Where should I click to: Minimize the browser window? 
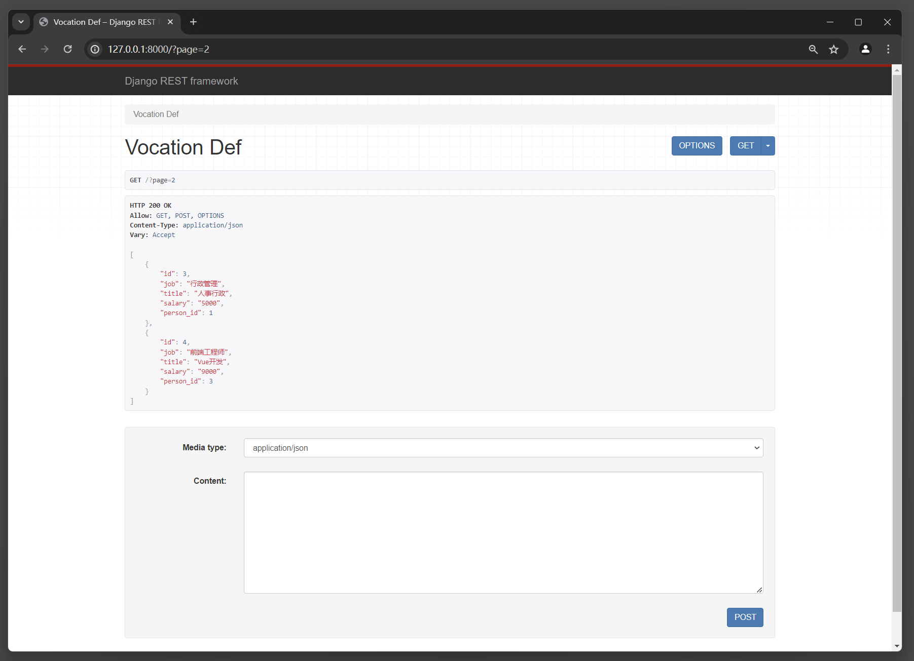(830, 22)
